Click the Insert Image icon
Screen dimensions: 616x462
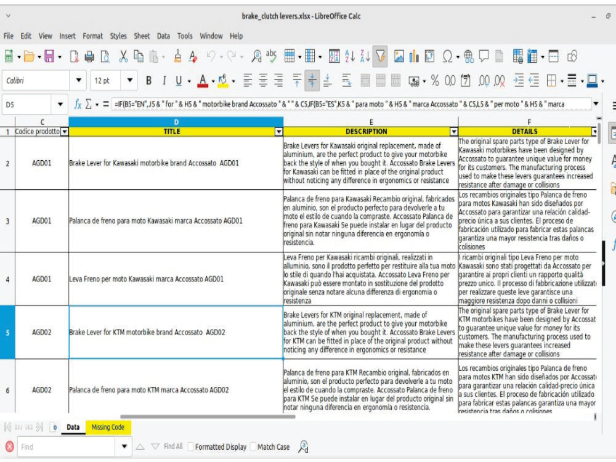pyautogui.click(x=399, y=56)
